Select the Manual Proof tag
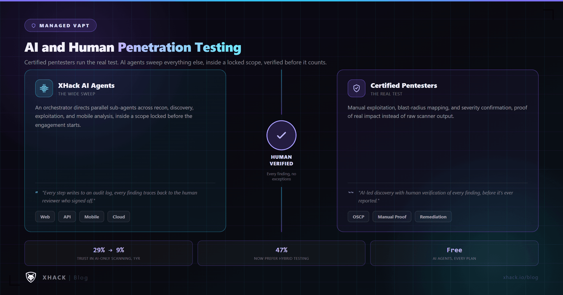Image resolution: width=563 pixels, height=295 pixels. click(x=392, y=217)
